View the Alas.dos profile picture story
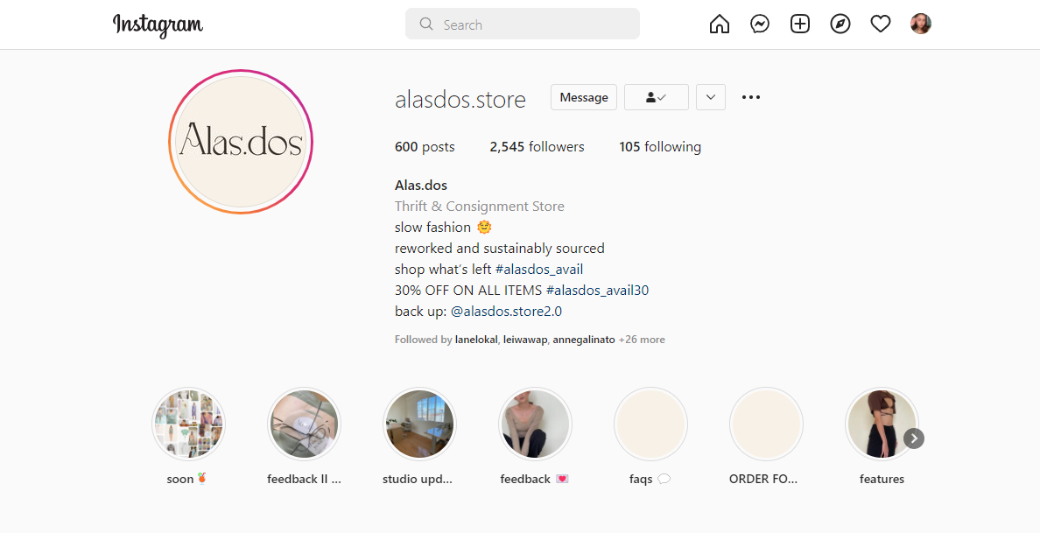Screen dimensions: 1040x533 pyautogui.click(x=241, y=142)
